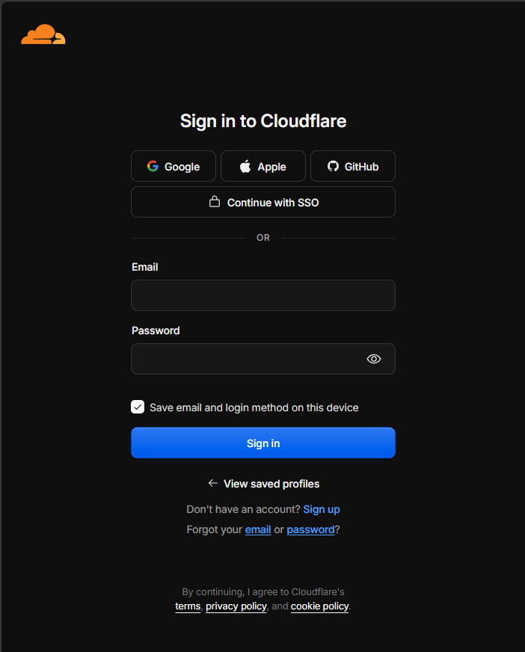Image resolution: width=525 pixels, height=652 pixels.
Task: Click the Google G icon
Action: click(153, 166)
